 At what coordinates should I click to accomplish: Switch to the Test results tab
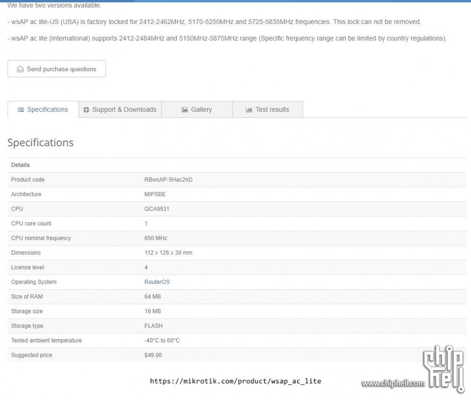pos(267,109)
